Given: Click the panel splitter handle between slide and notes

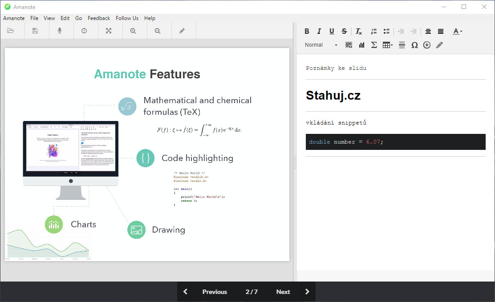Looking at the screenshot, I should click(x=295, y=162).
